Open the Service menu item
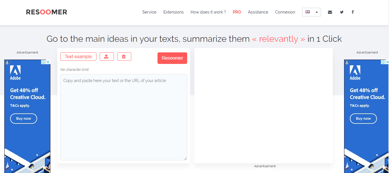389x173 pixels. (149, 12)
